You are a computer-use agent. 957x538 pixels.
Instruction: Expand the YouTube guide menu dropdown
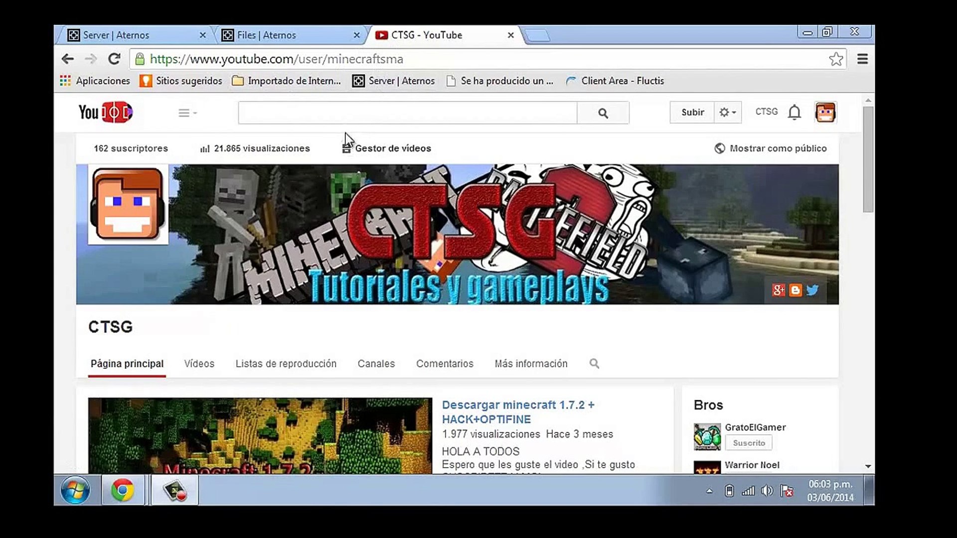click(x=187, y=113)
